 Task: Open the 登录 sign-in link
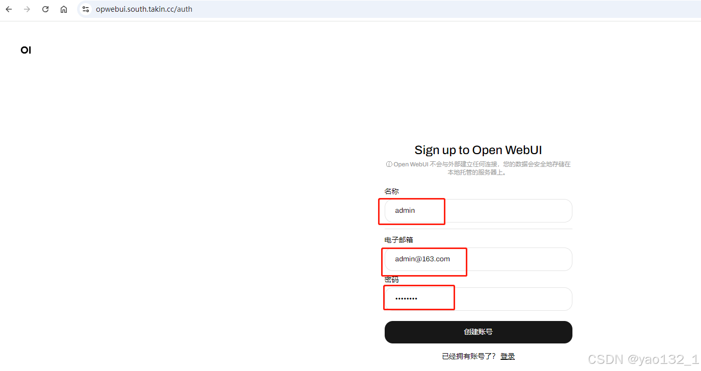[508, 356]
